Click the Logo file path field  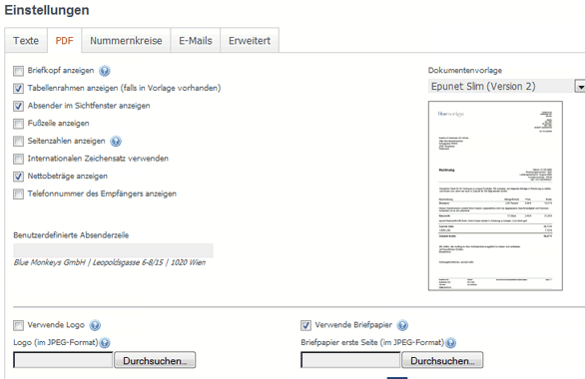click(63, 360)
